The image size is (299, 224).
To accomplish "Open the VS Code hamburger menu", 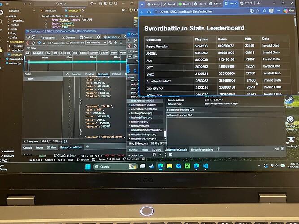I will pyautogui.click(x=7, y=4).
